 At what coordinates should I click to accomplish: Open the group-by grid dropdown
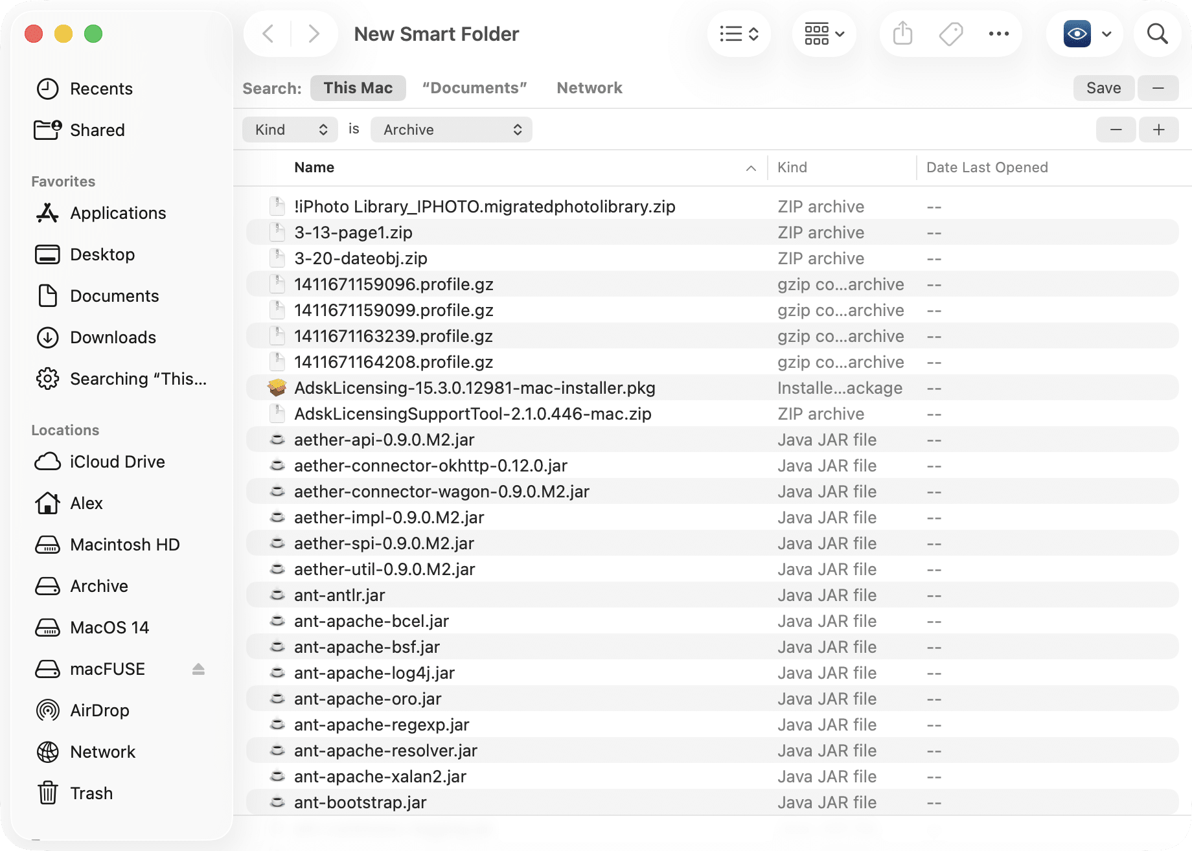[824, 34]
